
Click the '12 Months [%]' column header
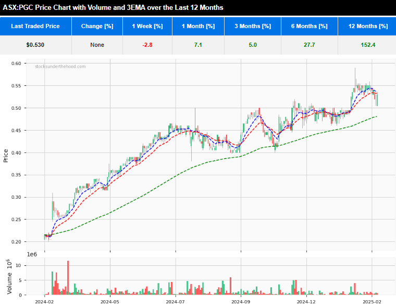368,26
